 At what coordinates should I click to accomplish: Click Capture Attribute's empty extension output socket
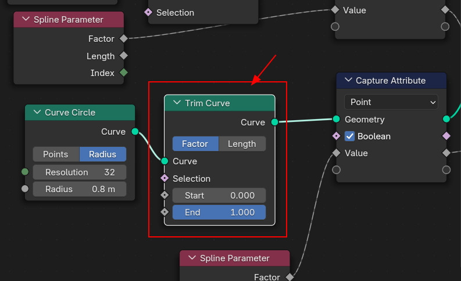pyautogui.click(x=446, y=170)
